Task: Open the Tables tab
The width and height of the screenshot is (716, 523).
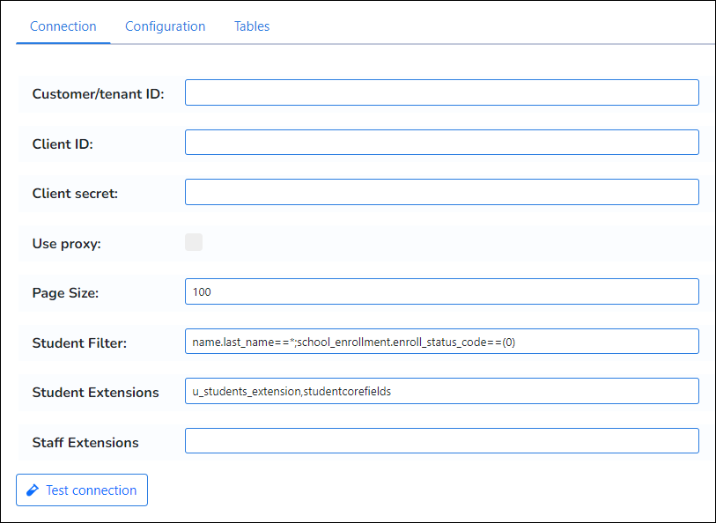Action: click(x=252, y=26)
